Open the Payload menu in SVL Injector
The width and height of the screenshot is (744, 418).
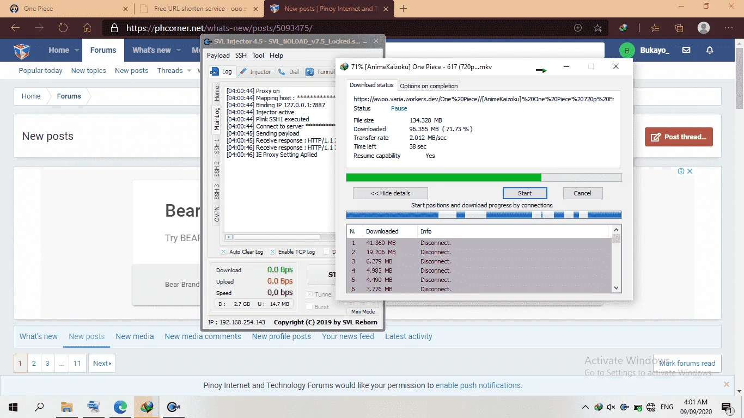[x=218, y=55]
